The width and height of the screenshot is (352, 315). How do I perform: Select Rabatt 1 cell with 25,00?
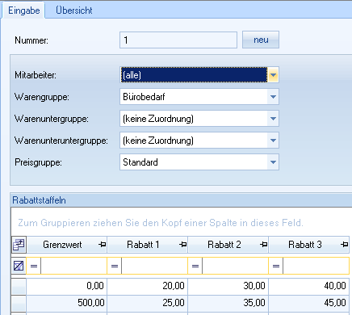tap(148, 303)
